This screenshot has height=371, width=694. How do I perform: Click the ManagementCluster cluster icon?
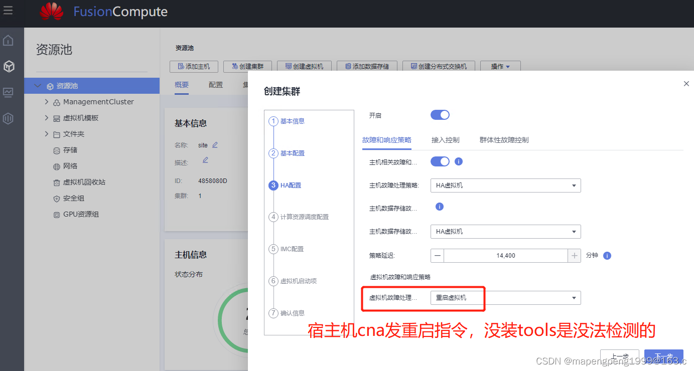point(57,102)
